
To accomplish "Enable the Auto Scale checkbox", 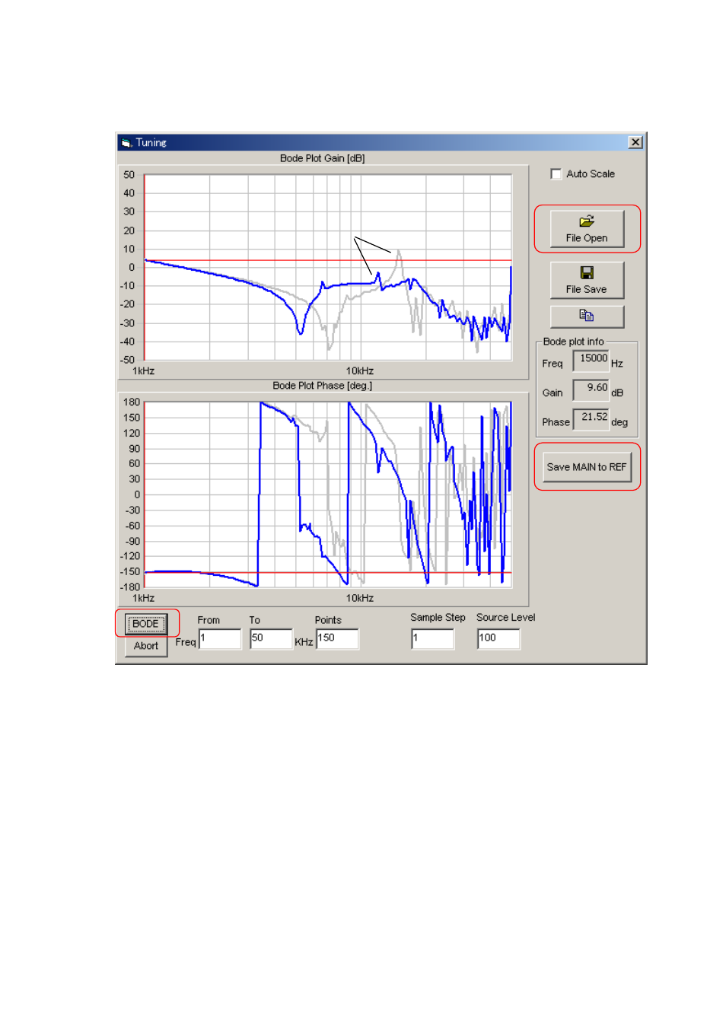I will coord(556,174).
